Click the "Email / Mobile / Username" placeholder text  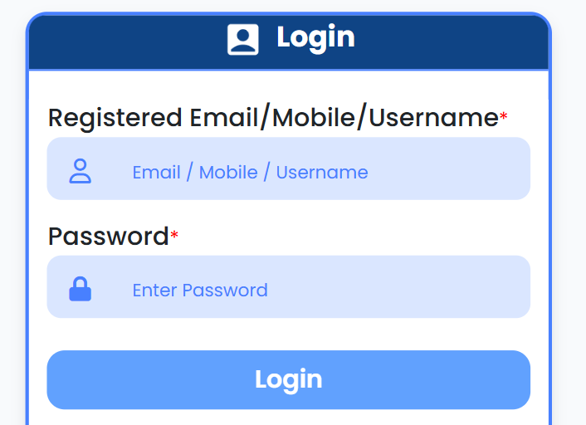coord(250,173)
